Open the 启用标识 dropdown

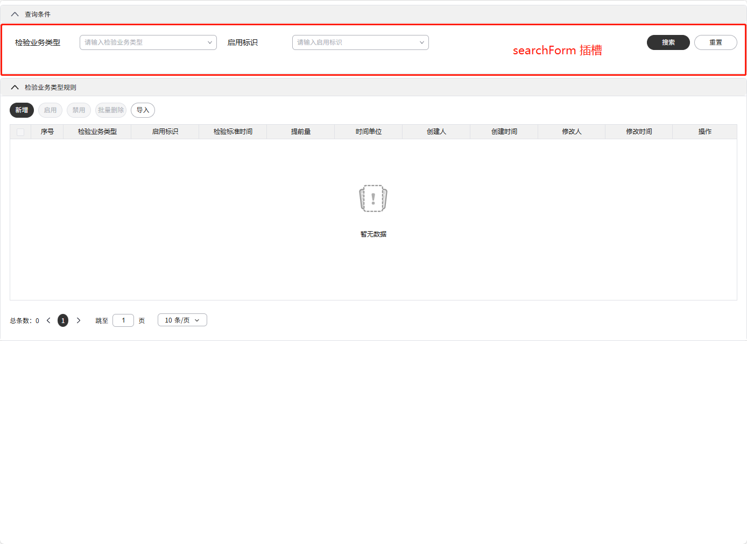click(360, 42)
